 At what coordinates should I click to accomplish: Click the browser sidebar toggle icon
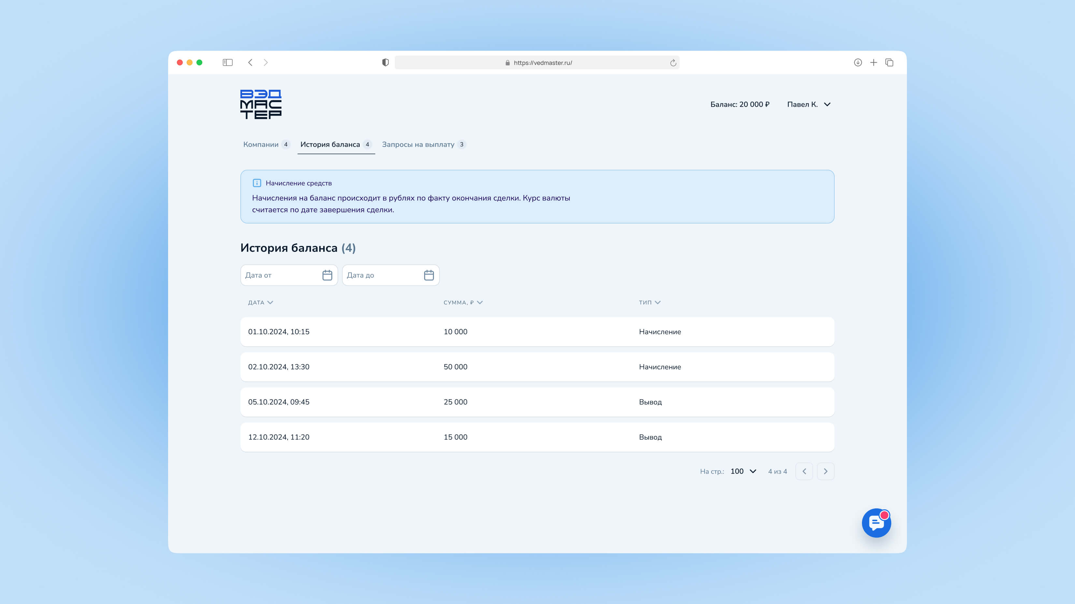(x=227, y=62)
